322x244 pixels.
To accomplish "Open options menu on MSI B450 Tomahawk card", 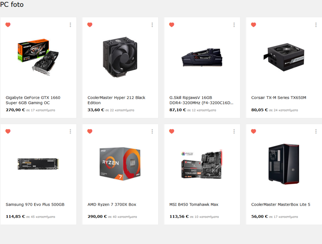I will click(x=234, y=131).
